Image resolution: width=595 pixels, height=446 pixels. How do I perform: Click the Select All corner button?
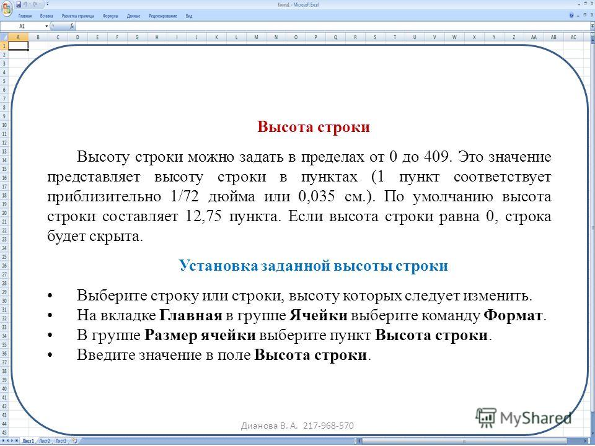[4, 37]
